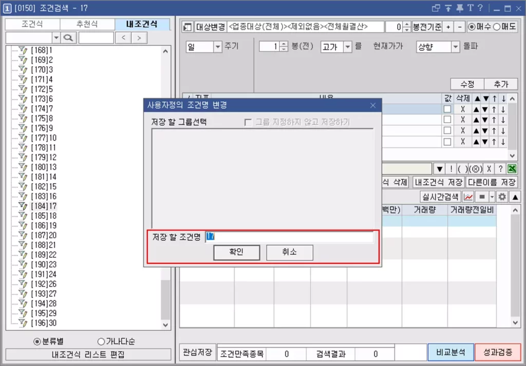Toggle the left panel collapse icon
The width and height of the screenshot is (526, 366).
pyautogui.click(x=187, y=27)
